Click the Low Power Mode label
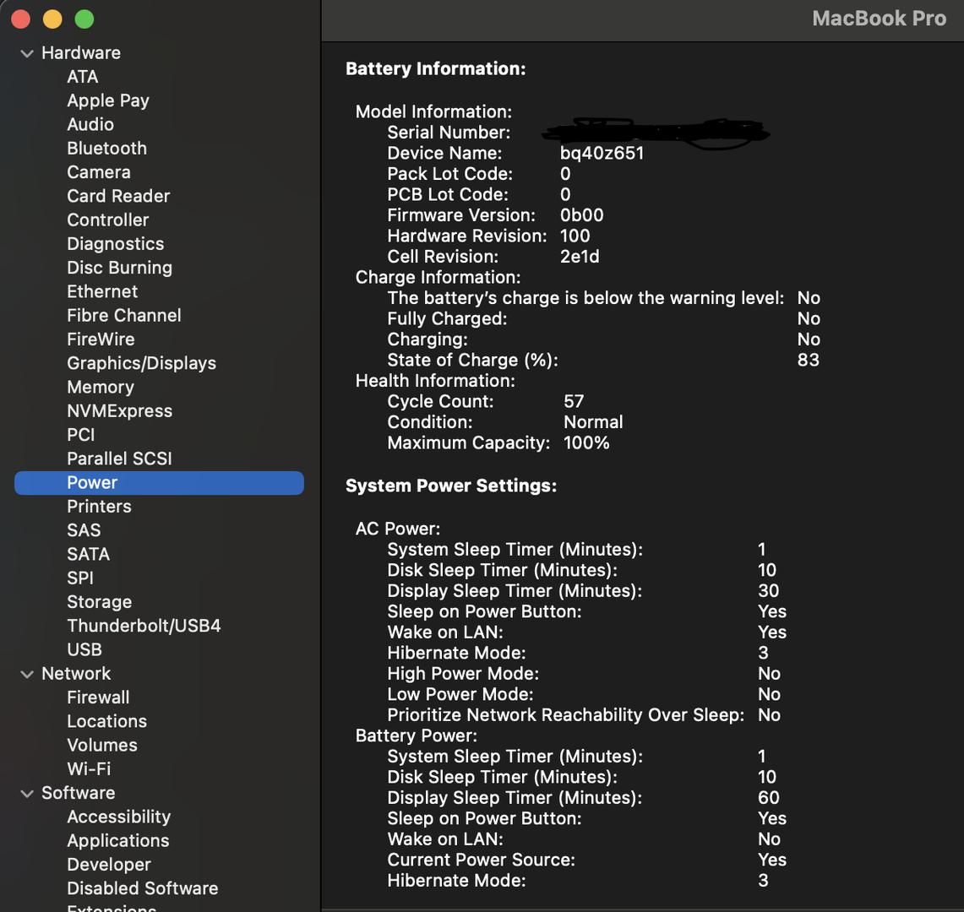964x912 pixels. coord(460,695)
